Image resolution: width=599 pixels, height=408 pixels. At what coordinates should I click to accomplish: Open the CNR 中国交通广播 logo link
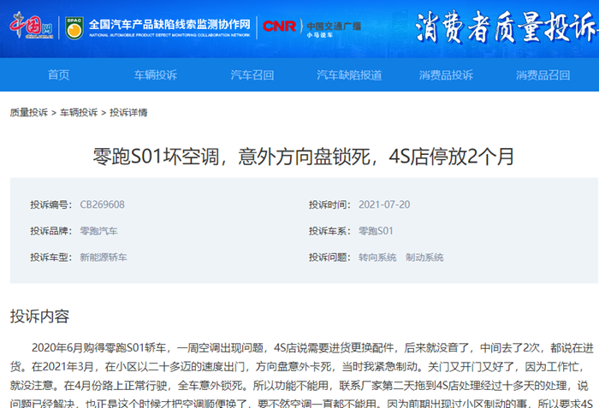tap(311, 27)
